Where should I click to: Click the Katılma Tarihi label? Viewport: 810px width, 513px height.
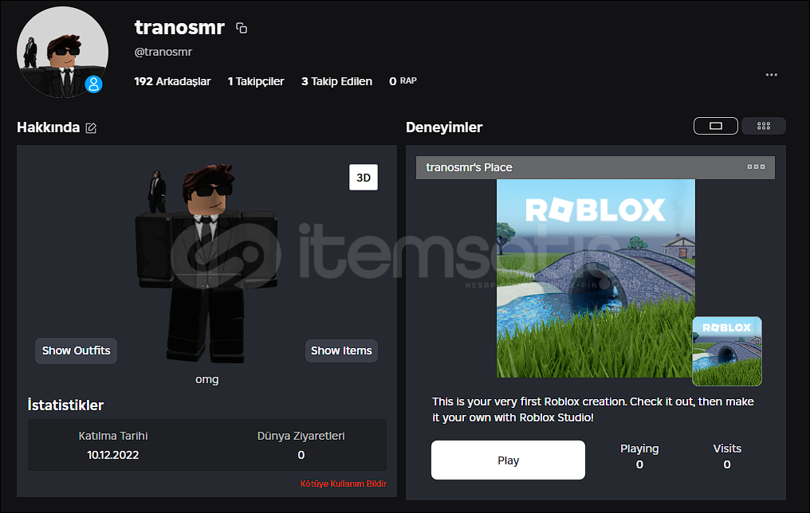pyautogui.click(x=113, y=436)
